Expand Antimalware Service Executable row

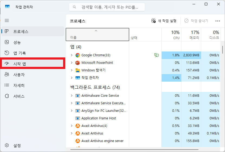pyautogui.click(x=71, y=103)
